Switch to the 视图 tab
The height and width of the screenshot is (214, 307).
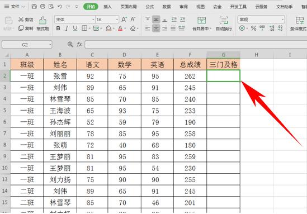point(200,7)
